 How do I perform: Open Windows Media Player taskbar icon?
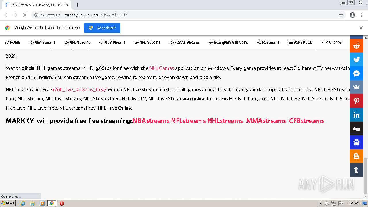42,203
